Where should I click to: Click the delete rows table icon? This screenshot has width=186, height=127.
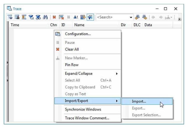61,17
